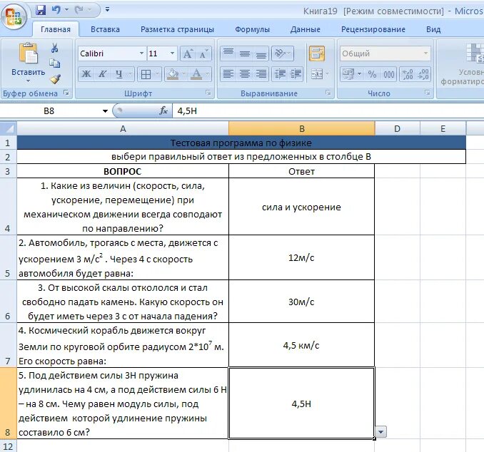The height and width of the screenshot is (452, 484).
Task: Toggle italic formatting К
Action: point(103,74)
